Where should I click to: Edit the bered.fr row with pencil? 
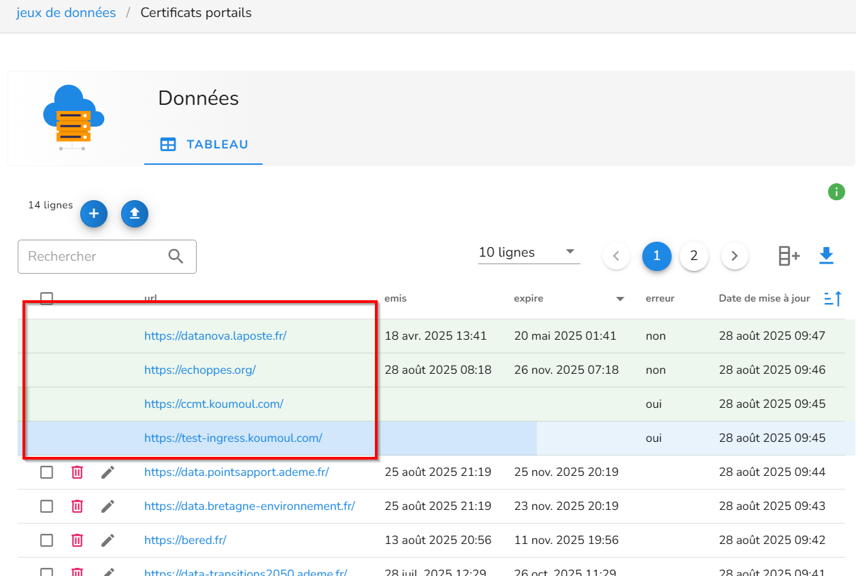coord(108,540)
